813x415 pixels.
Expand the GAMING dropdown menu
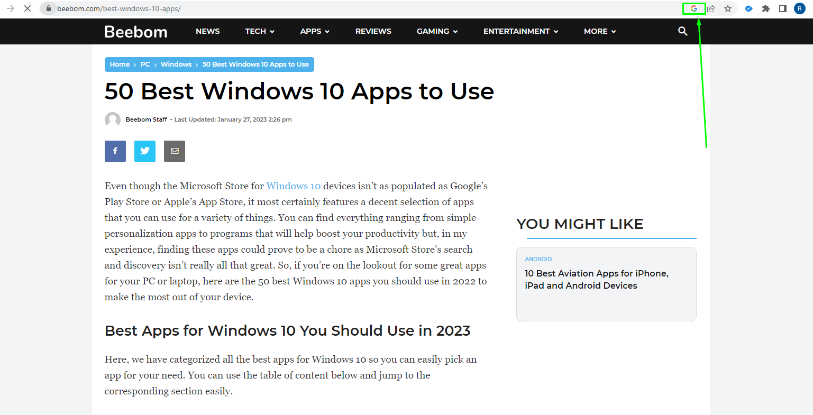point(437,31)
